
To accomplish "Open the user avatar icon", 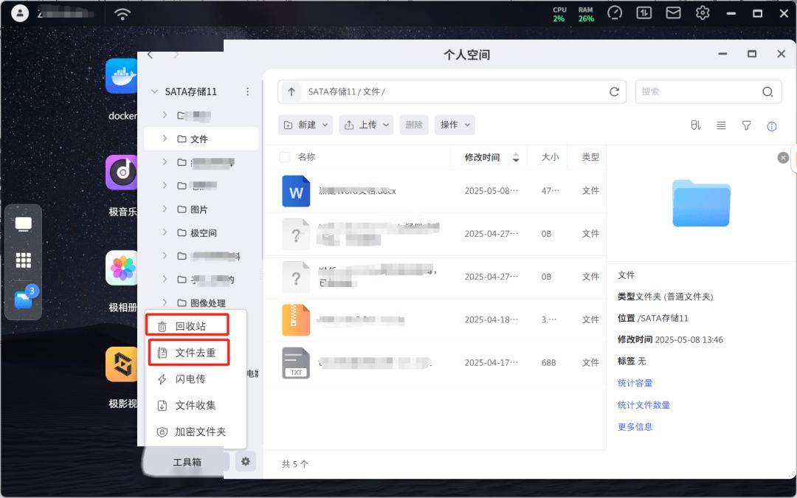I will click(20, 13).
